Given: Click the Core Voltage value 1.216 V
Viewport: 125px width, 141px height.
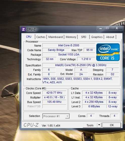Looking at the screenshot, I should 86,59.
